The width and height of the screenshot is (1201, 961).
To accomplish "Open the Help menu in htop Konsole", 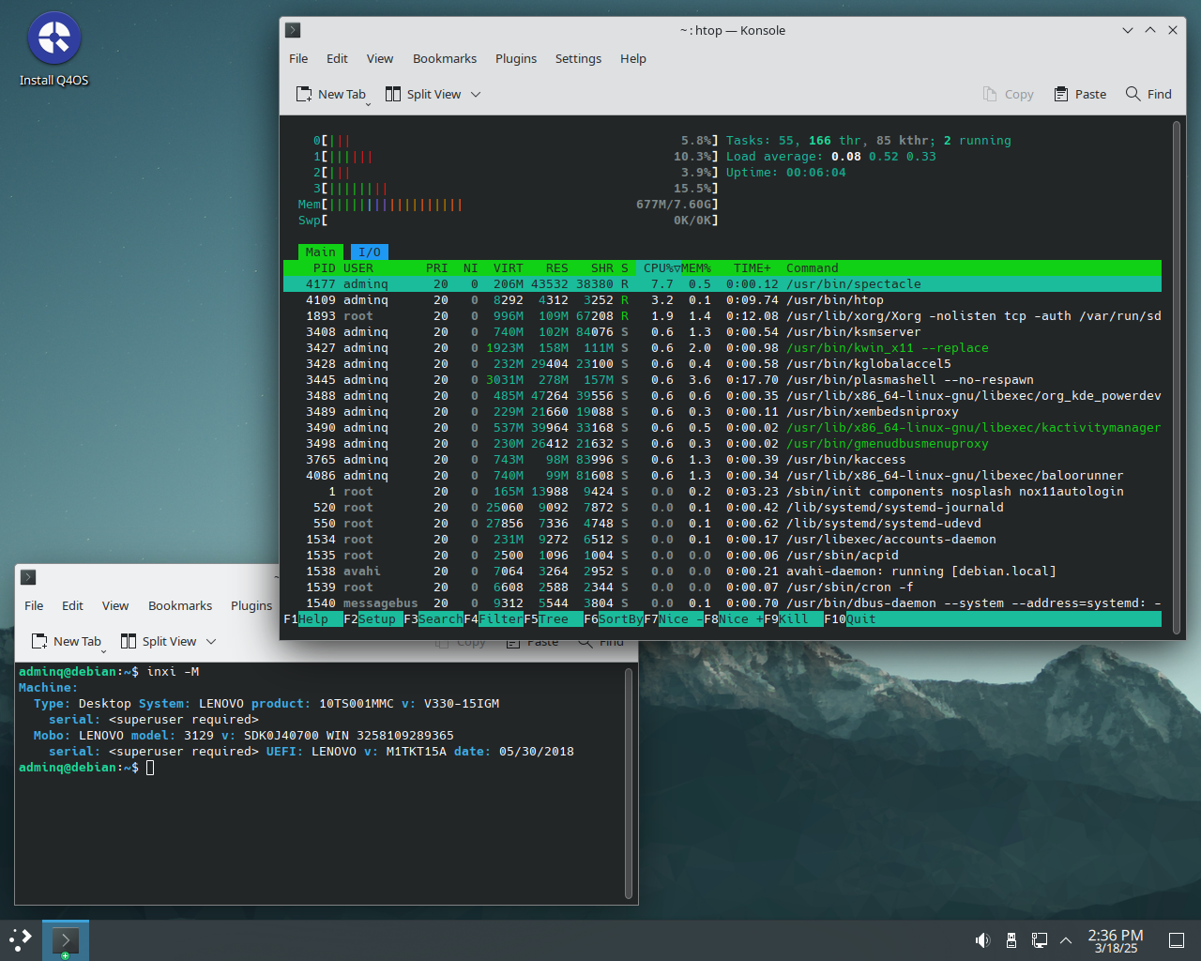I will pos(633,58).
